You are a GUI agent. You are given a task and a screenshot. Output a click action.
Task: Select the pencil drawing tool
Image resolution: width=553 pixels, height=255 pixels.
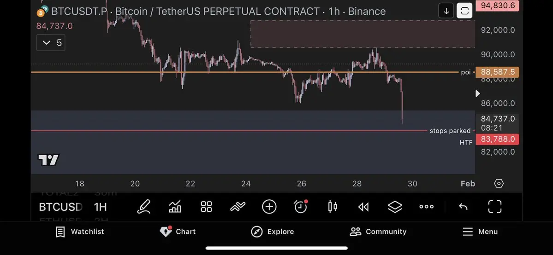144,207
